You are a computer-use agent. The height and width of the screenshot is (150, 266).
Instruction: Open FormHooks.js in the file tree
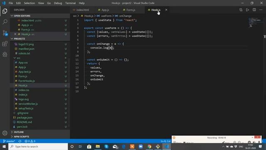[x=27, y=81]
